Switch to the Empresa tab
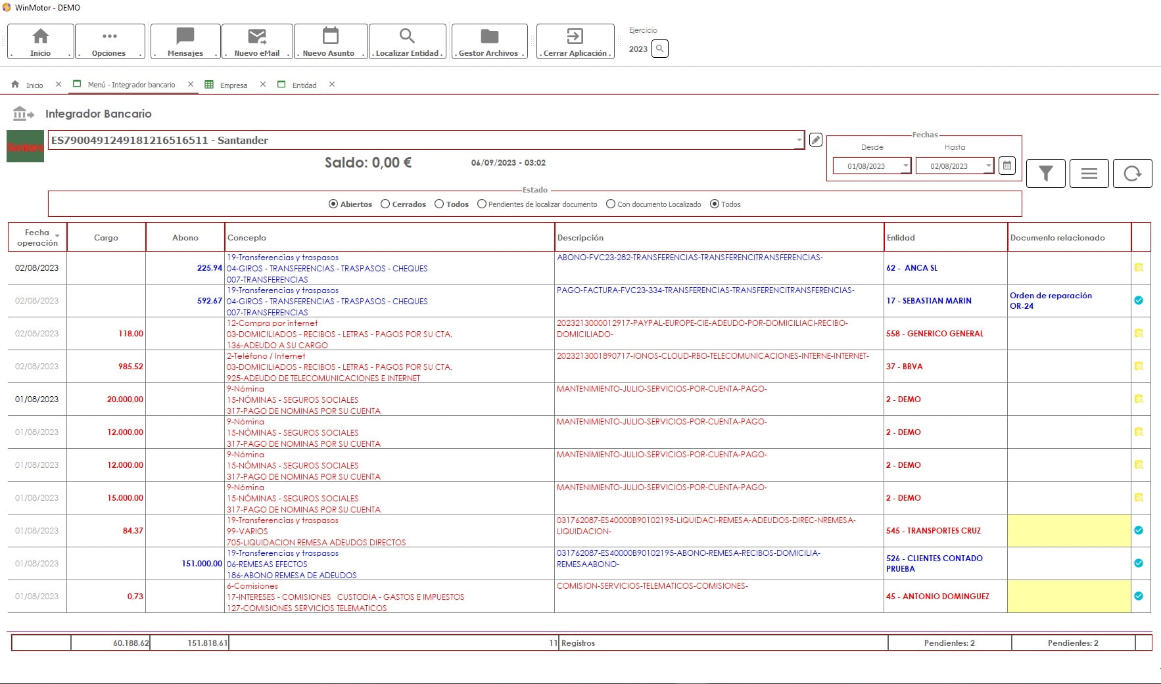Image resolution: width=1161 pixels, height=684 pixels. [x=233, y=85]
